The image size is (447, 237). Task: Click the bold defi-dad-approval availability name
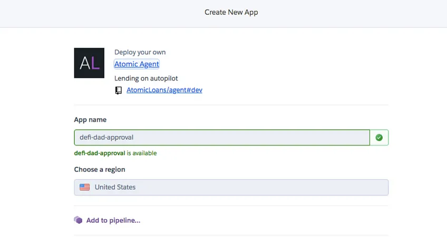point(100,153)
